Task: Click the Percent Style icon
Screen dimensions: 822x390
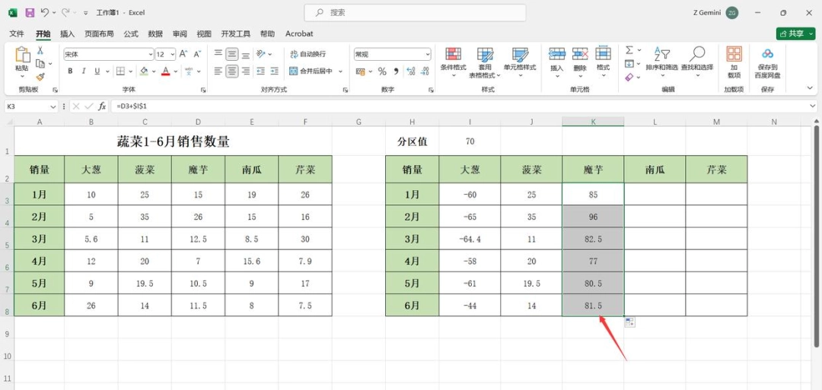Action: click(382, 71)
